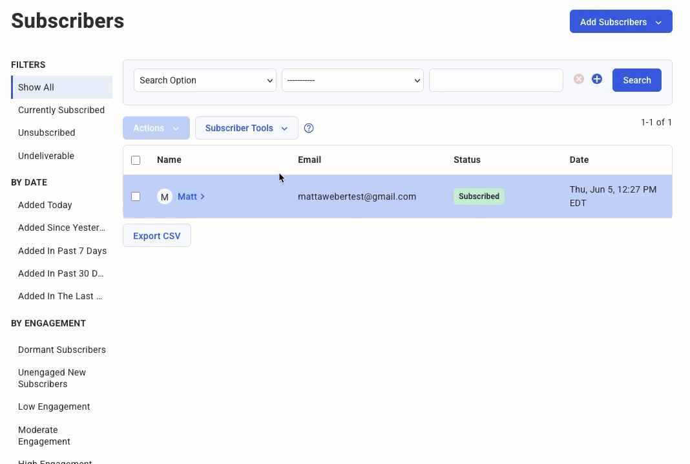This screenshot has width=690, height=464.
Task: Open the Subscriber Tools dropdown
Action: 246,128
